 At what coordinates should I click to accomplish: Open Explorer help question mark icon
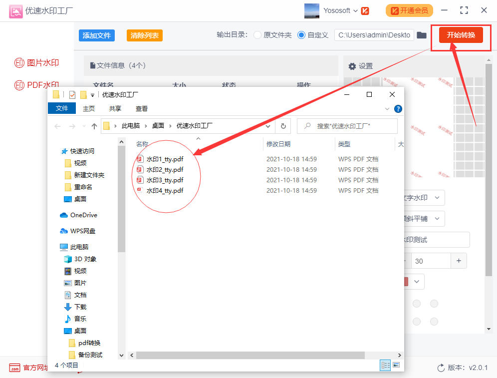398,109
